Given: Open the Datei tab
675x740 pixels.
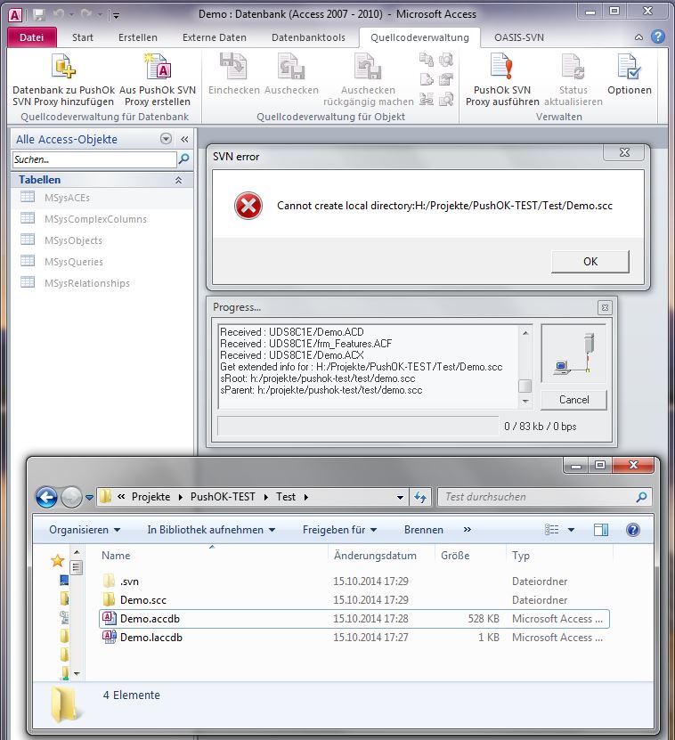Looking at the screenshot, I should [x=31, y=37].
